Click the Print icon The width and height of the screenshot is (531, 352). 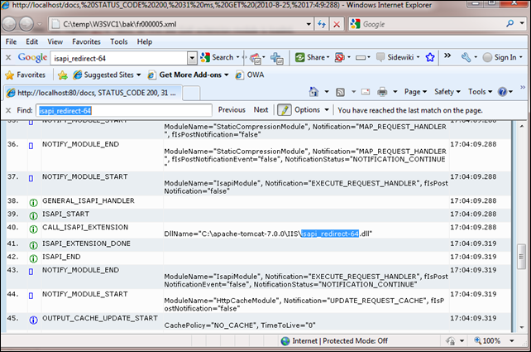tap(382, 92)
